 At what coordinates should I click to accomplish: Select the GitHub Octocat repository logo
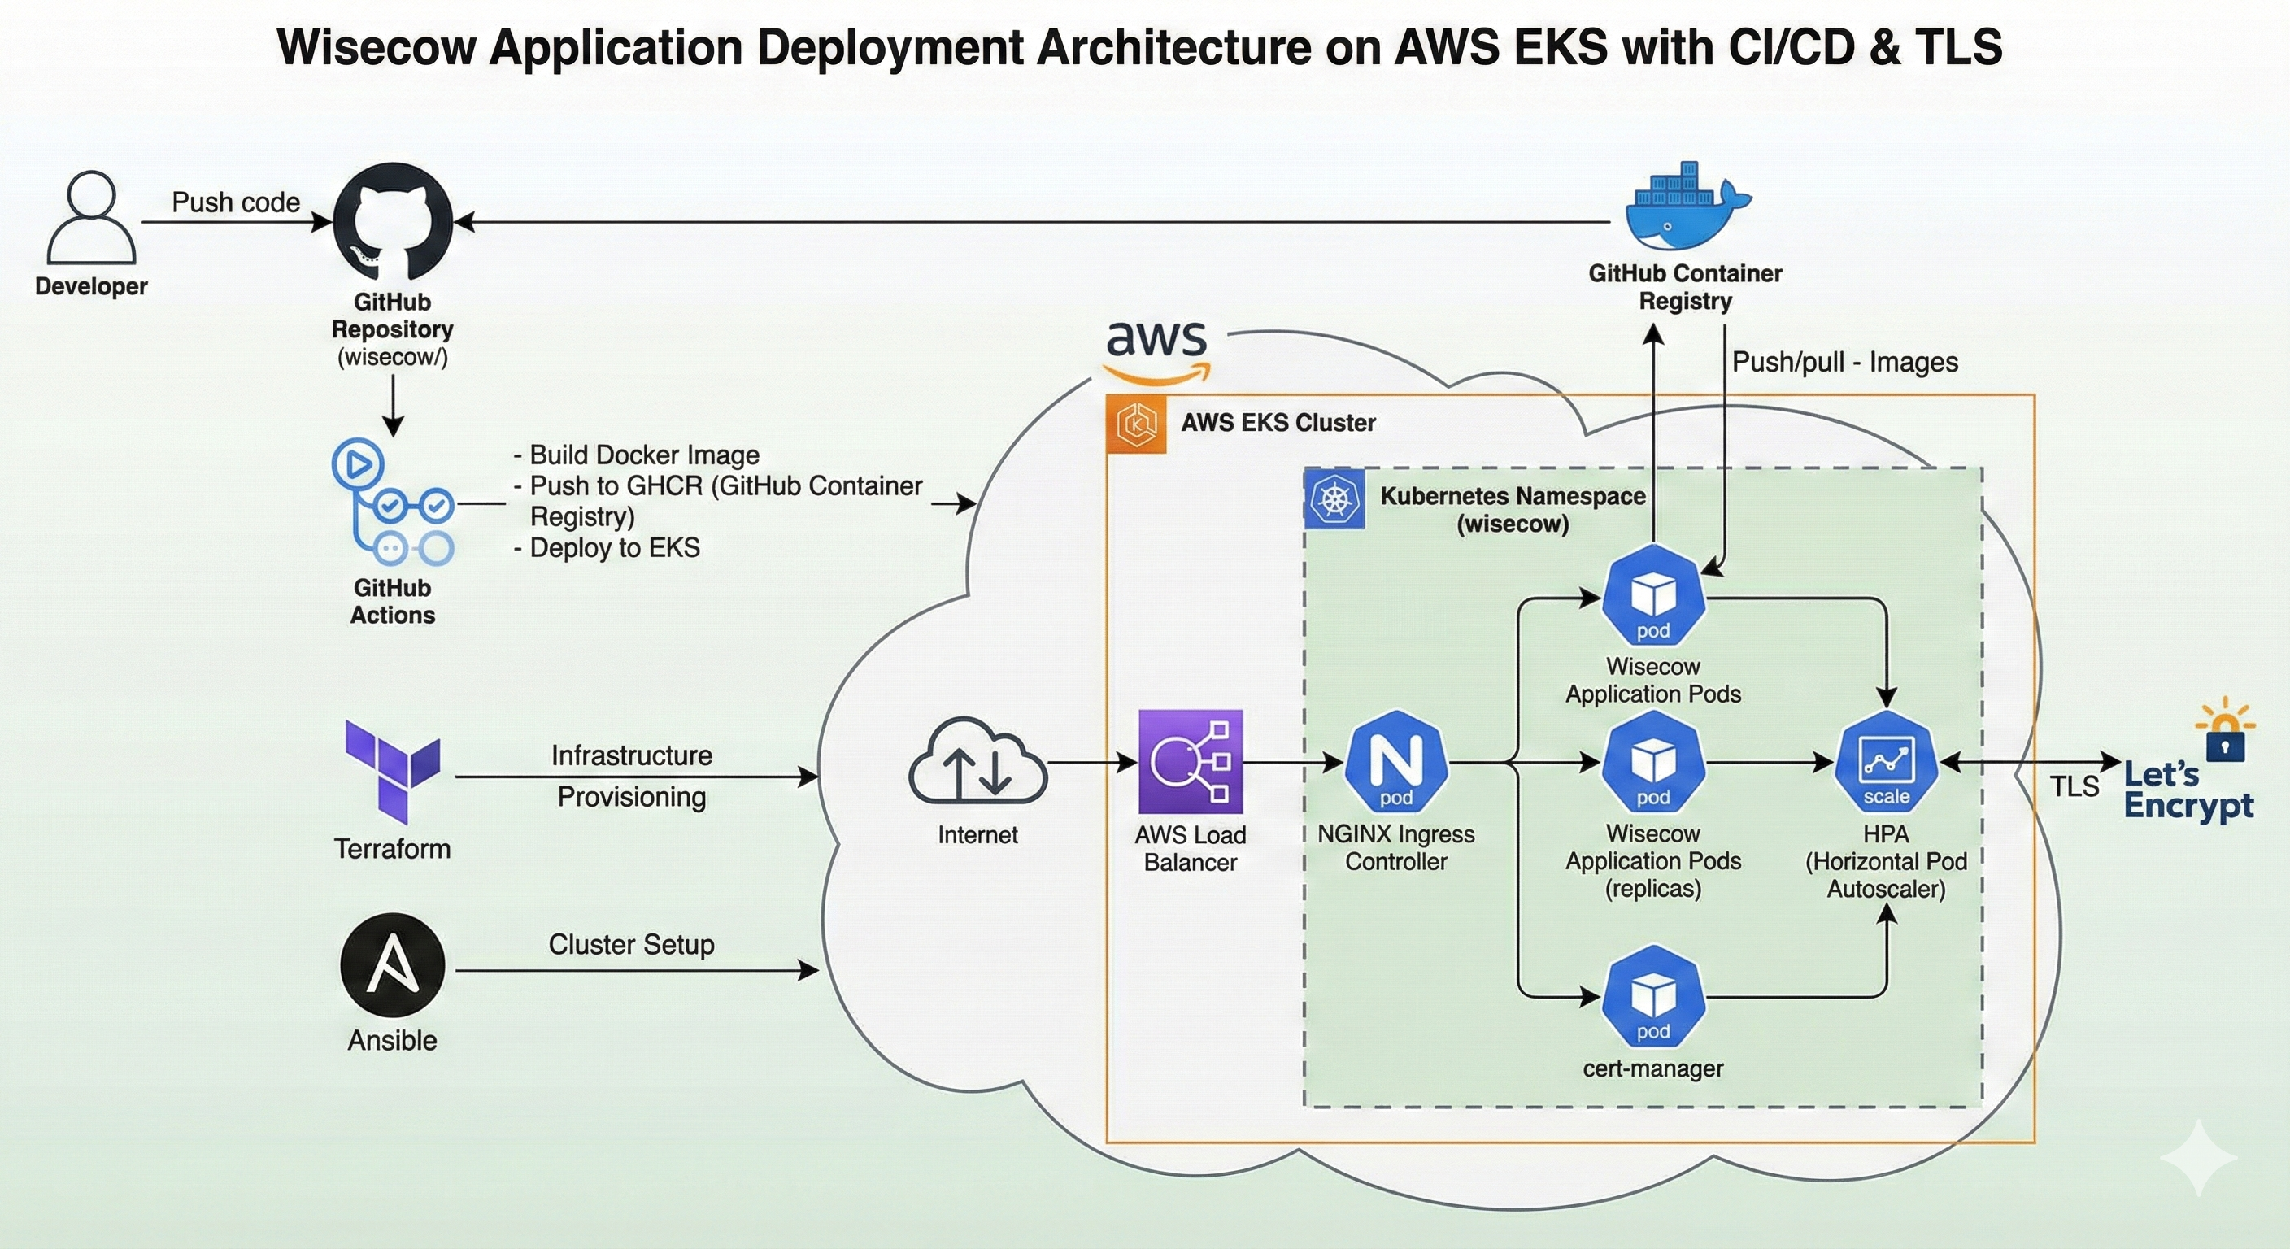[x=392, y=222]
